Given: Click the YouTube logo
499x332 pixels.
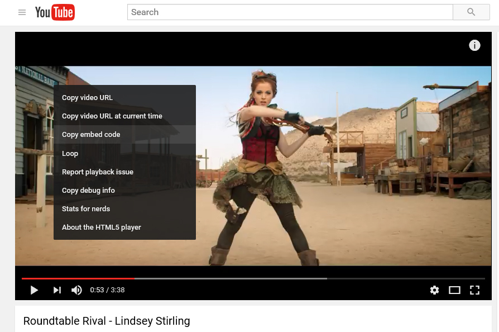Looking at the screenshot, I should coord(55,12).
